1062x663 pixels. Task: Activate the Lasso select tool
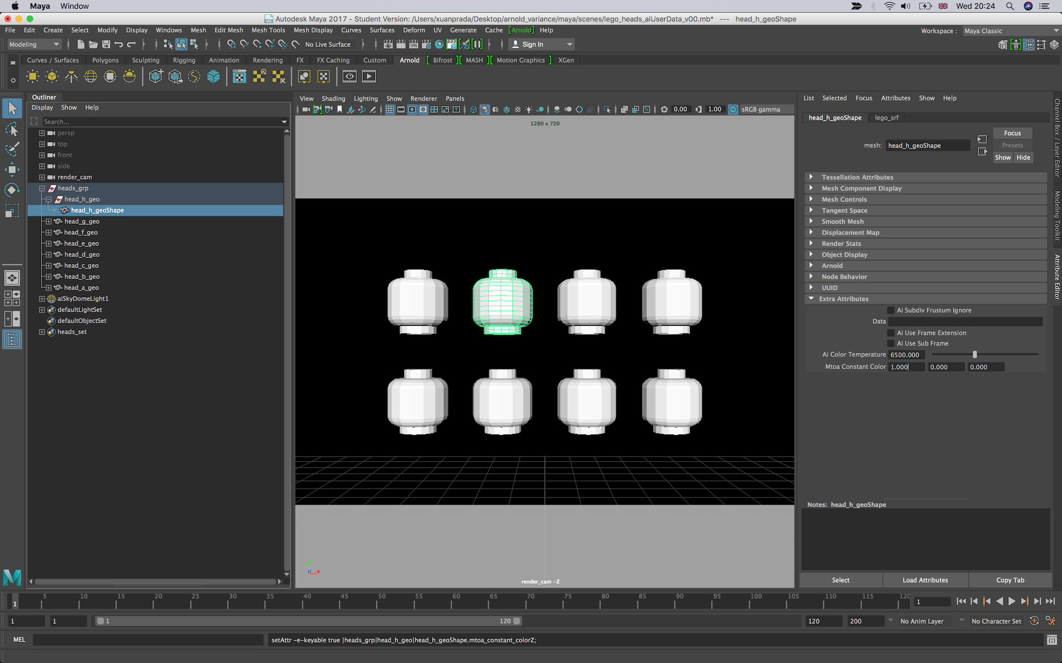tap(12, 129)
